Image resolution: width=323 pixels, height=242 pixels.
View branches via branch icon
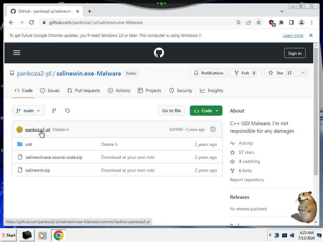point(54,111)
